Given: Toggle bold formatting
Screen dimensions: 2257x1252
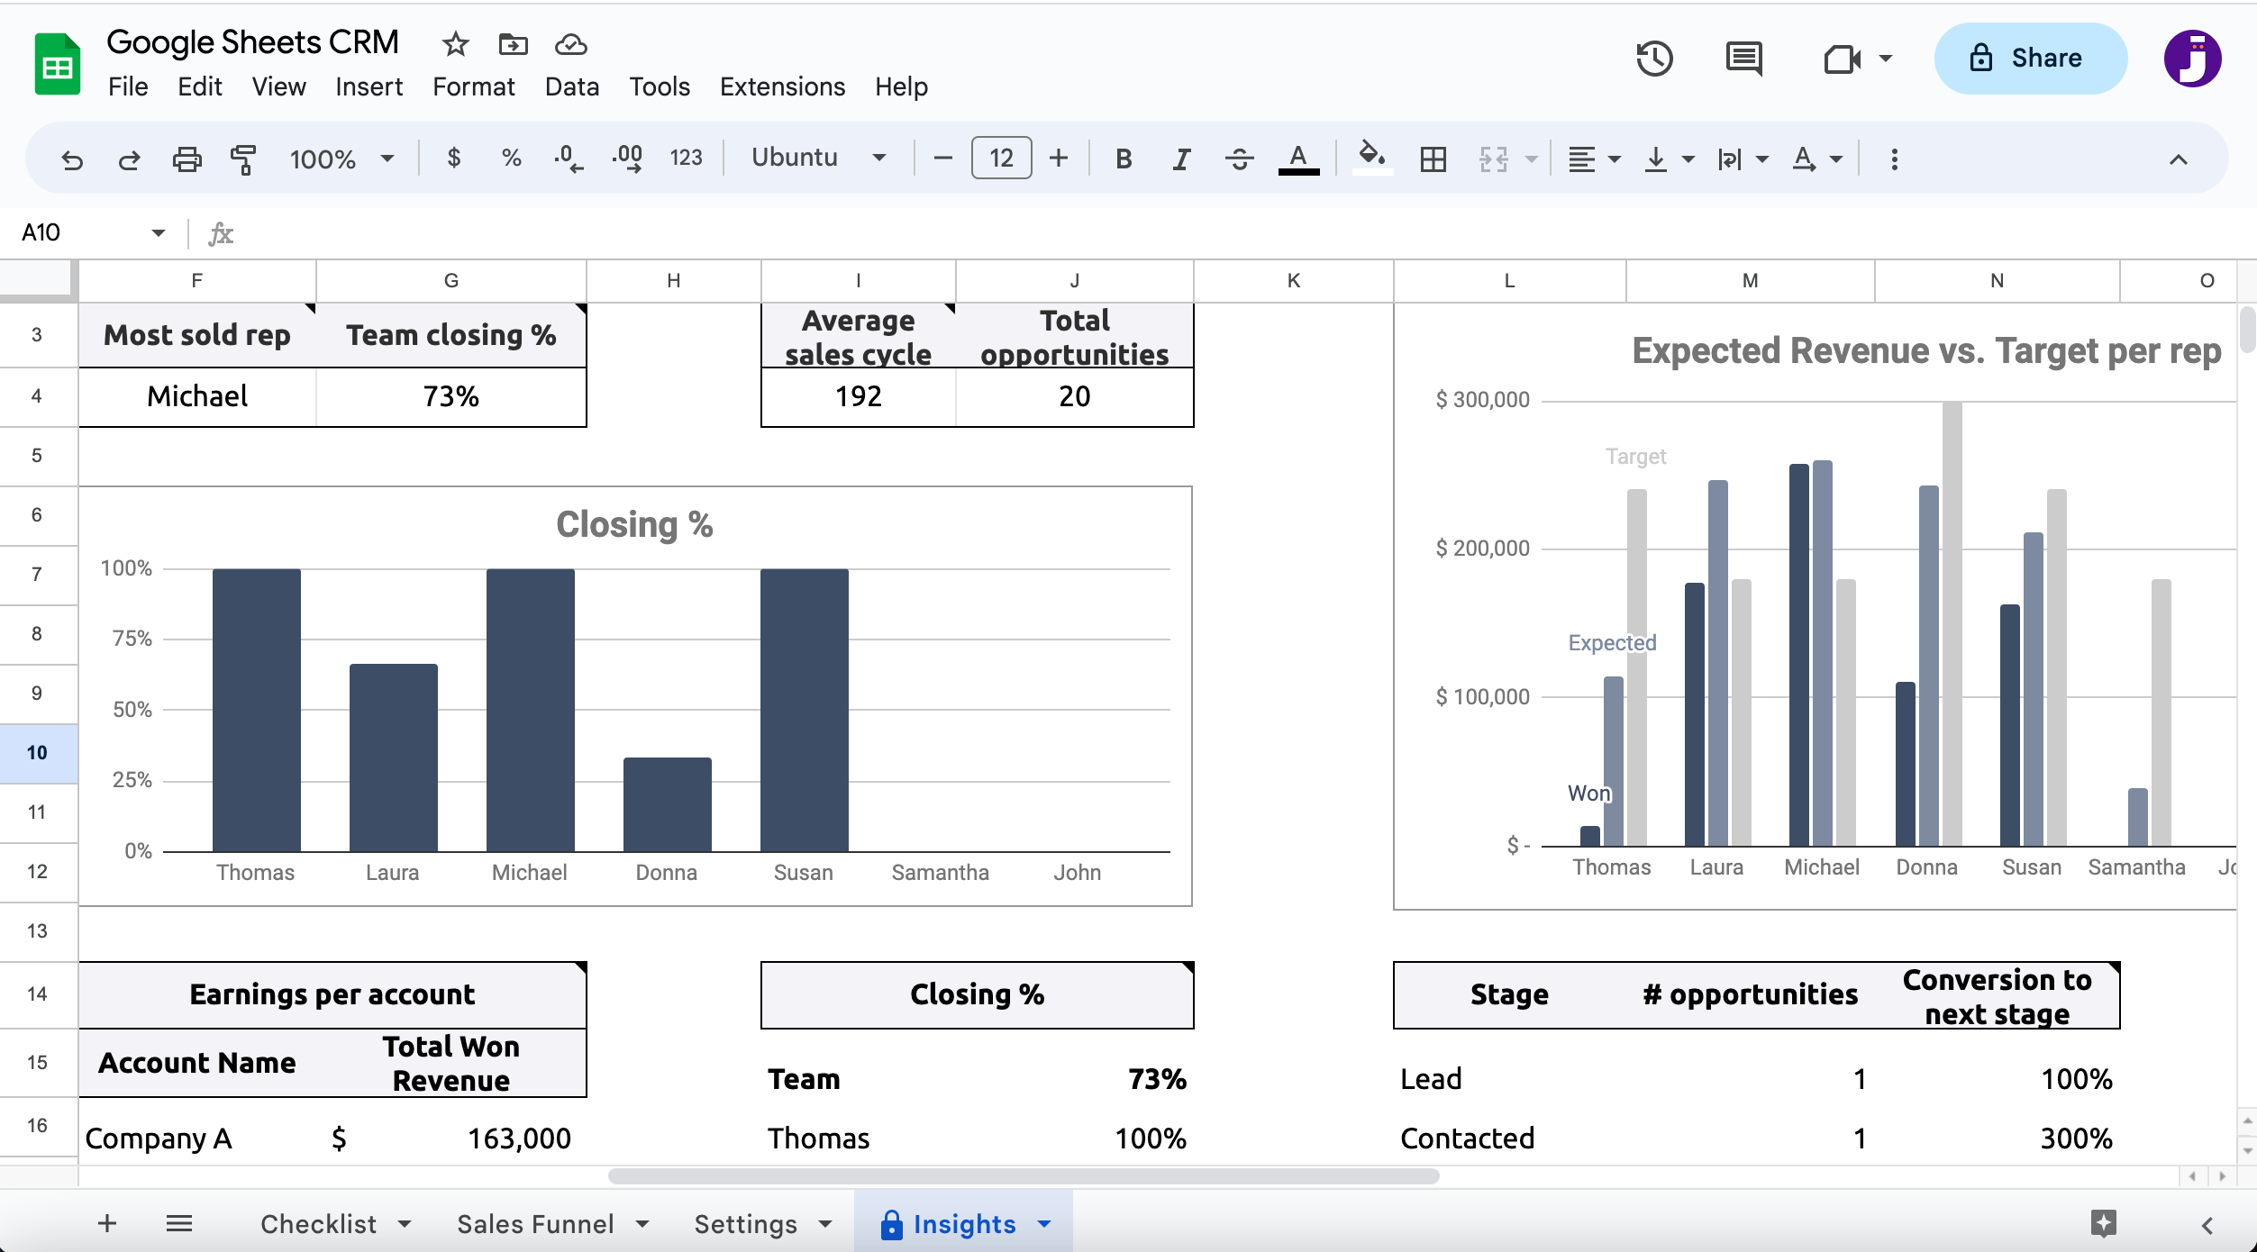Looking at the screenshot, I should click(x=1123, y=159).
